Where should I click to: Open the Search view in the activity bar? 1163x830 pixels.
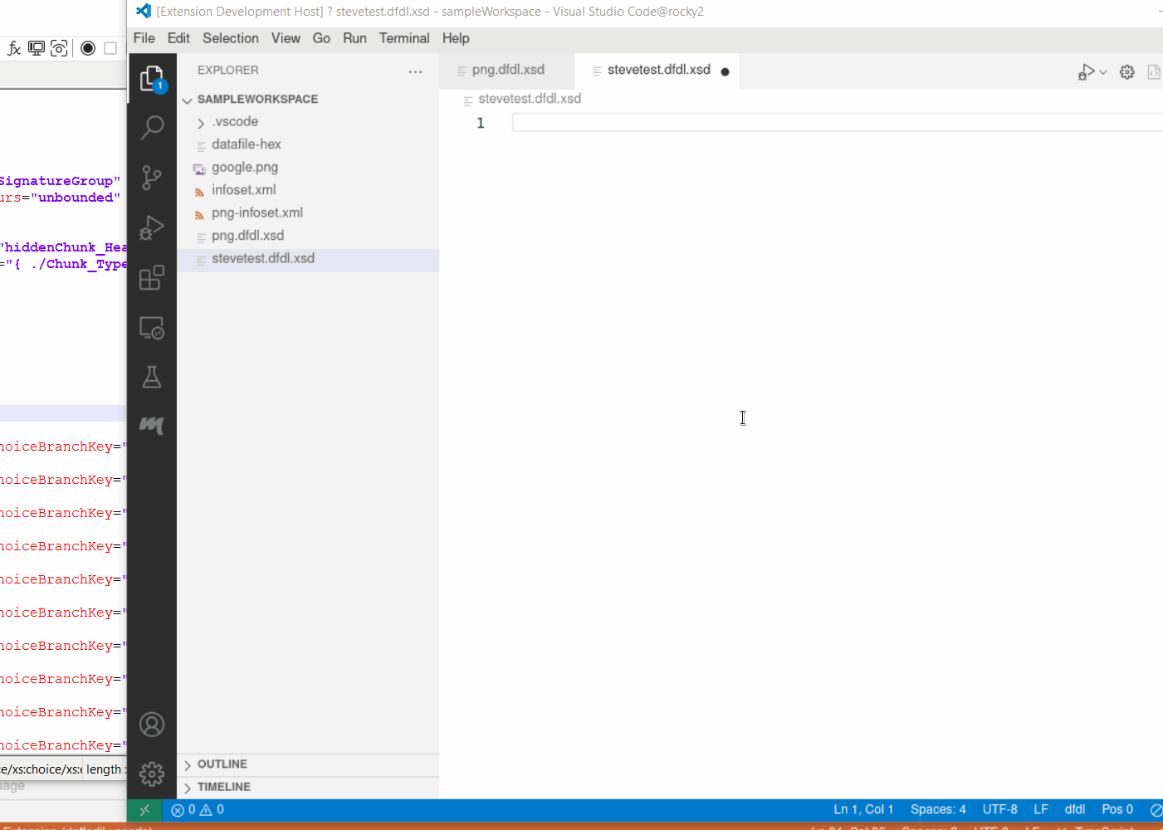point(152,127)
